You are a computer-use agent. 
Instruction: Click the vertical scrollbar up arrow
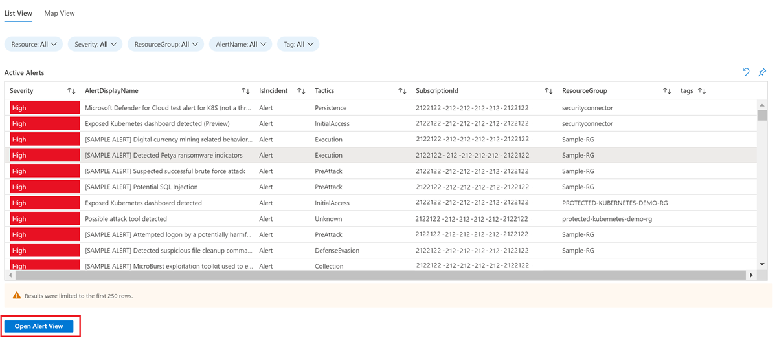pyautogui.click(x=762, y=105)
